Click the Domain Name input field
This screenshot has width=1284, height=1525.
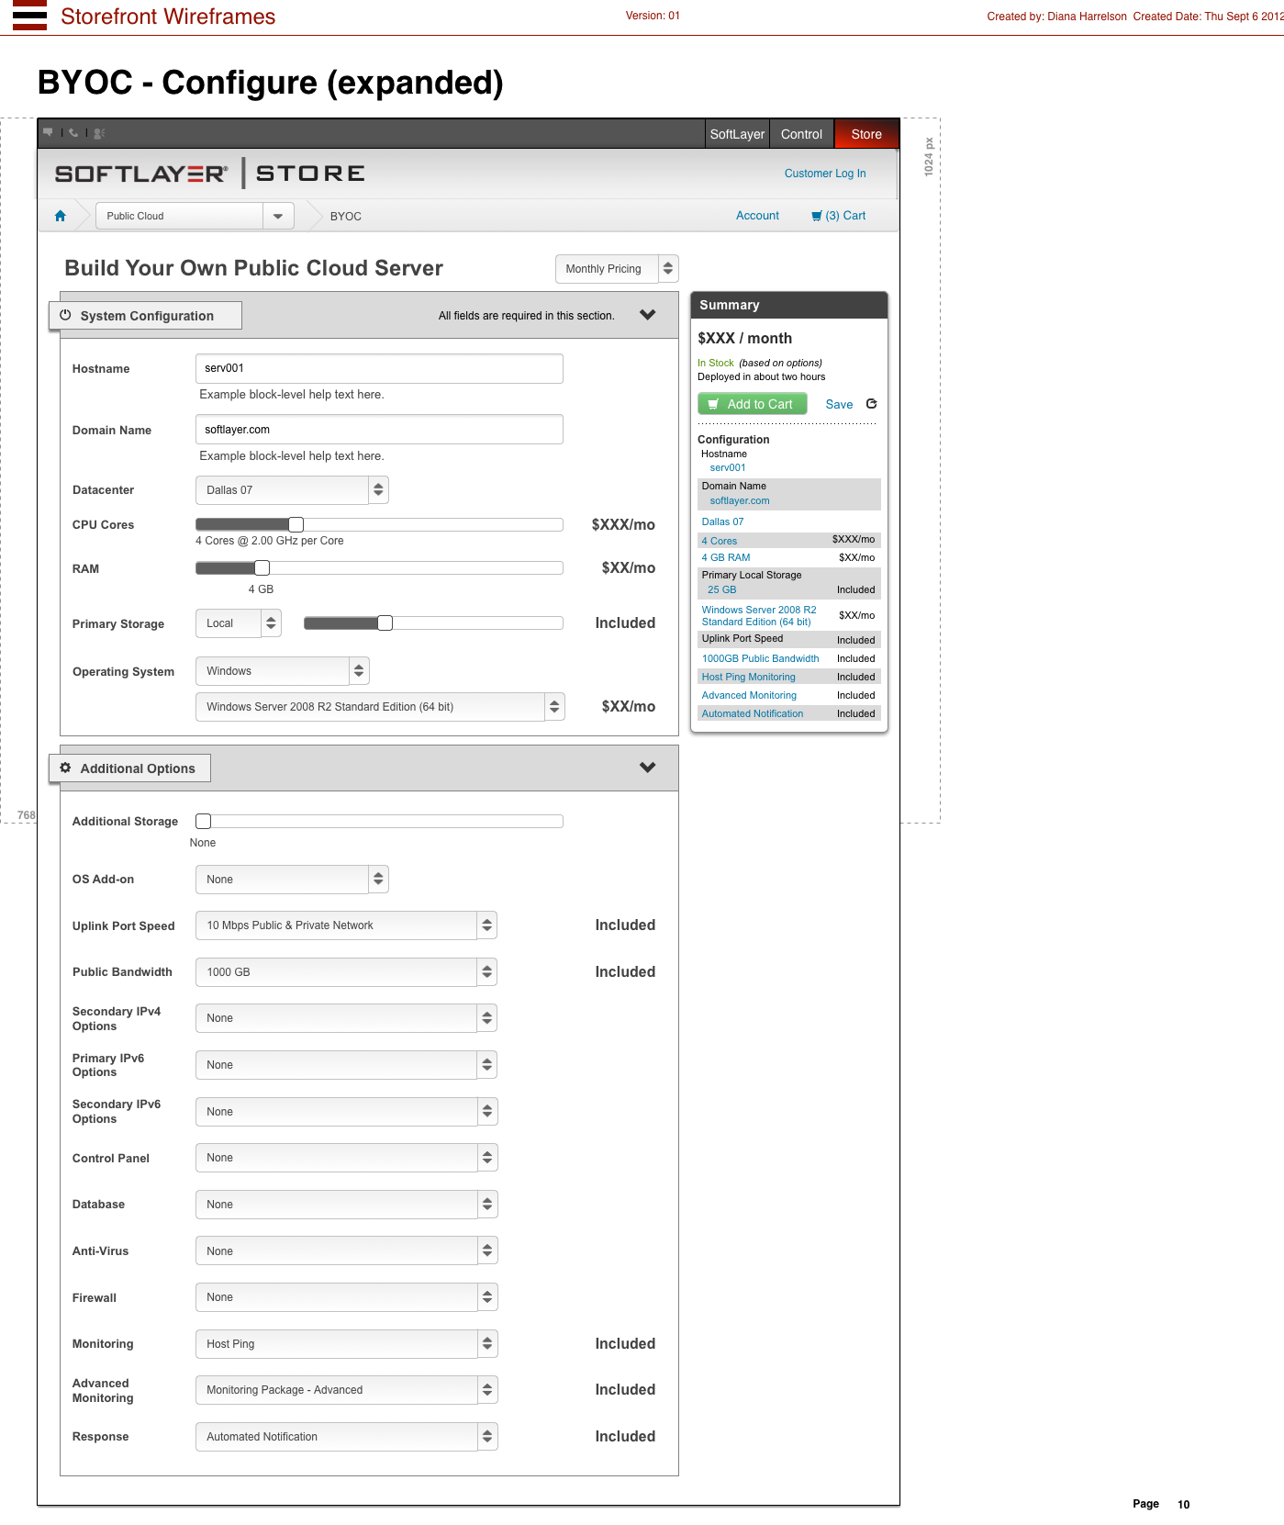point(379,430)
